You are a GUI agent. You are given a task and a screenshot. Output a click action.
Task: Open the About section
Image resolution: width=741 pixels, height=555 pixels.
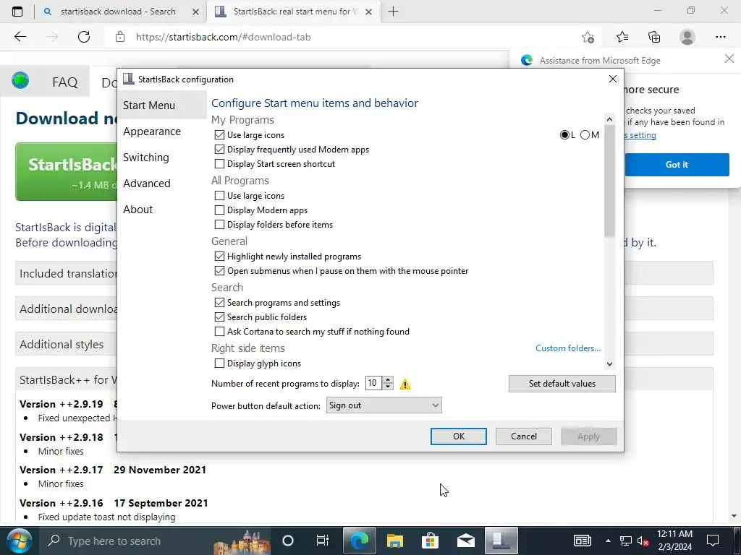(138, 210)
